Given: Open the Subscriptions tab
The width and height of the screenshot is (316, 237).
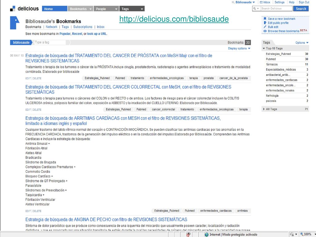Looking at the screenshot, I should [x=83, y=27].
